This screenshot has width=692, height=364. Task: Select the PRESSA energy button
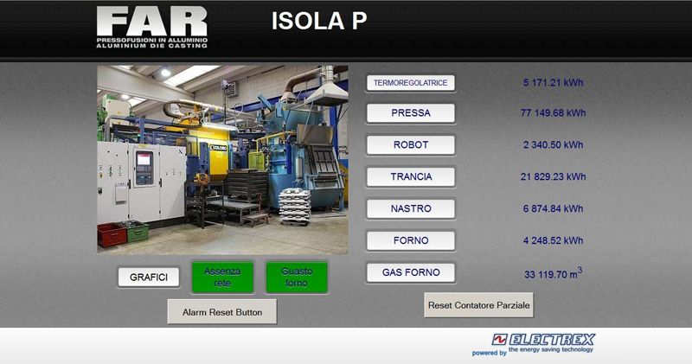click(x=411, y=113)
